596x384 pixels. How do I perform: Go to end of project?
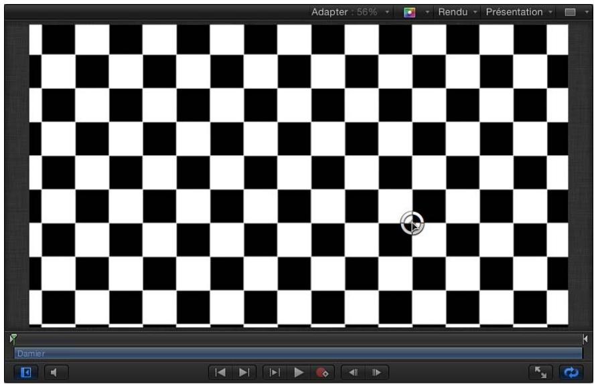point(244,373)
